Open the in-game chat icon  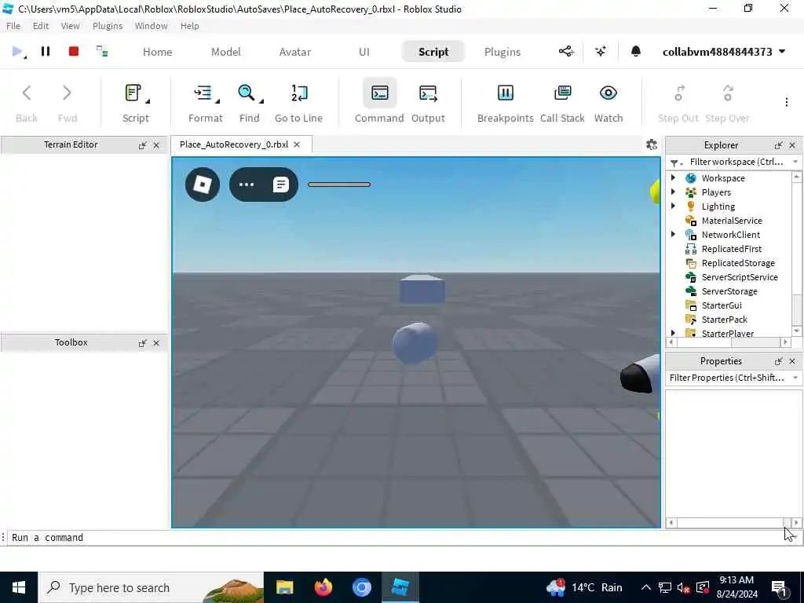[280, 185]
